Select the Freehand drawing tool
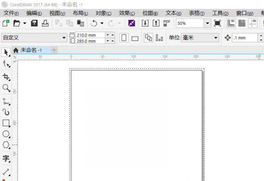264x181 pixels. [6, 101]
